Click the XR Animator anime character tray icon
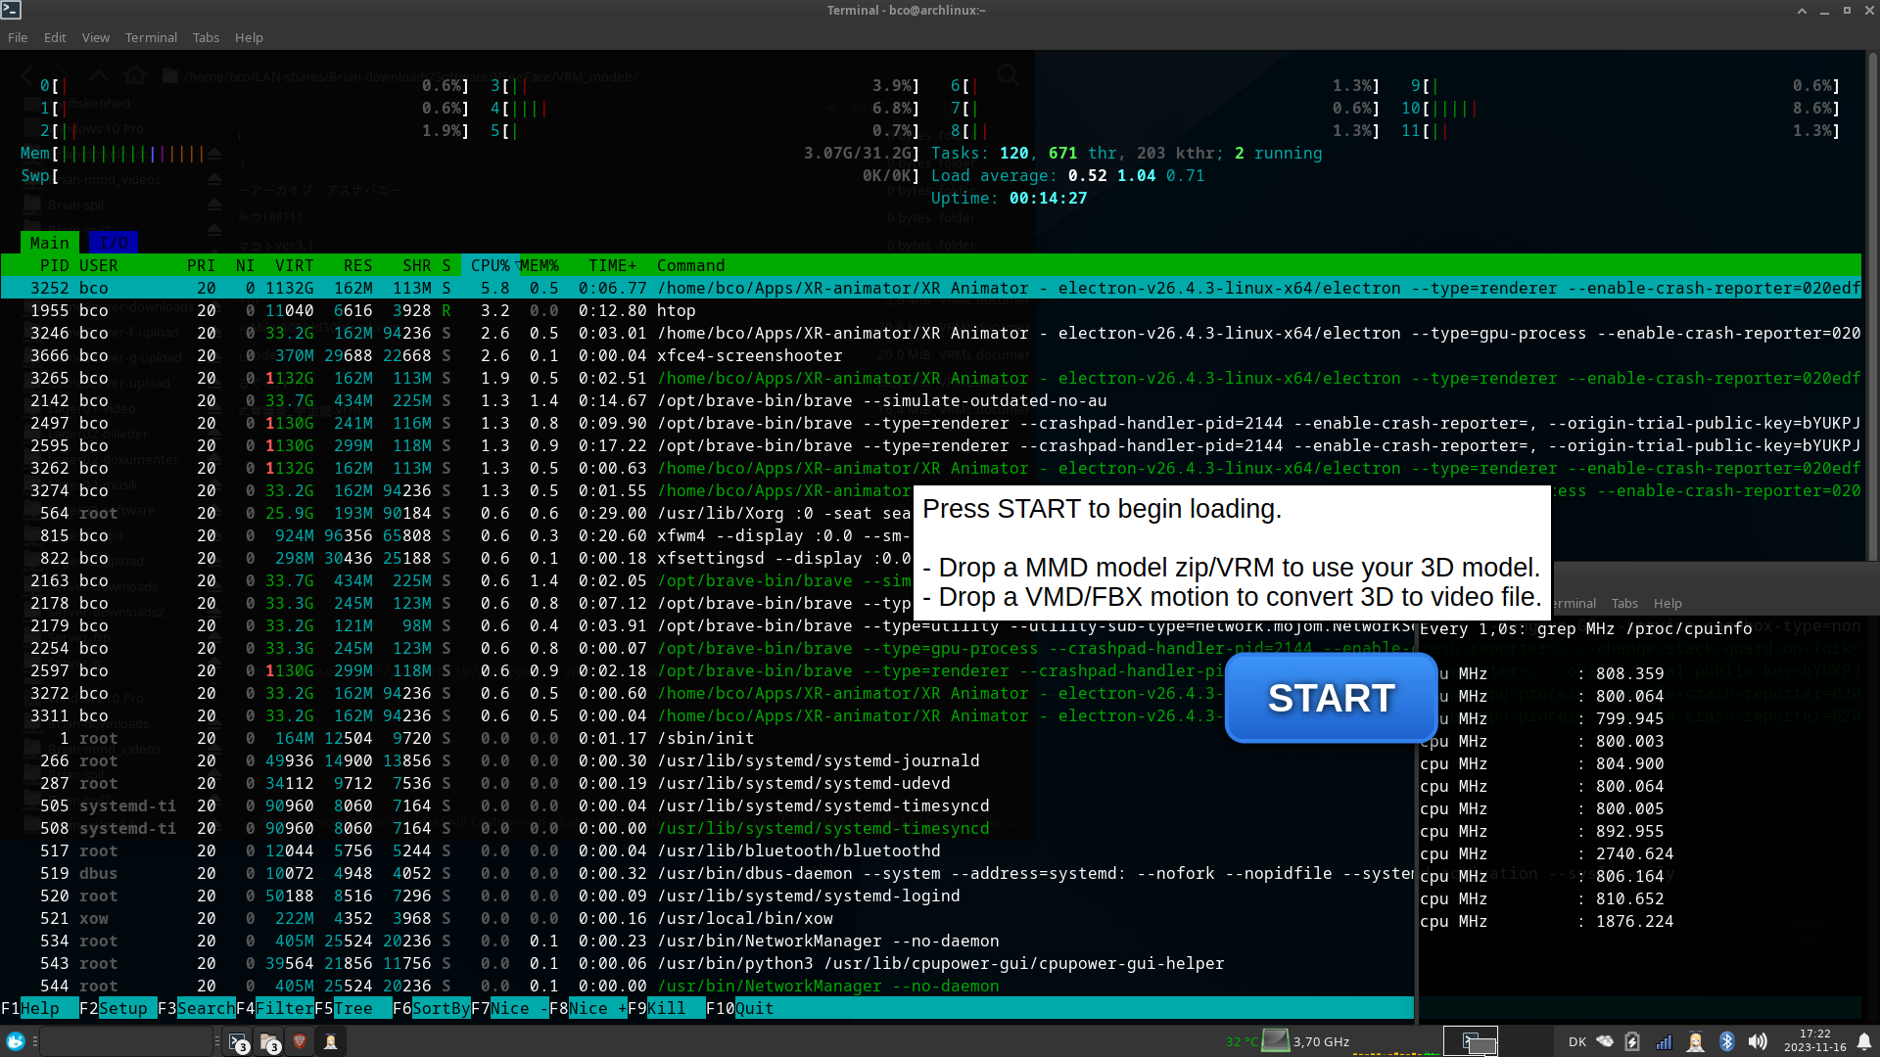1880x1057 pixels. point(1695,1041)
